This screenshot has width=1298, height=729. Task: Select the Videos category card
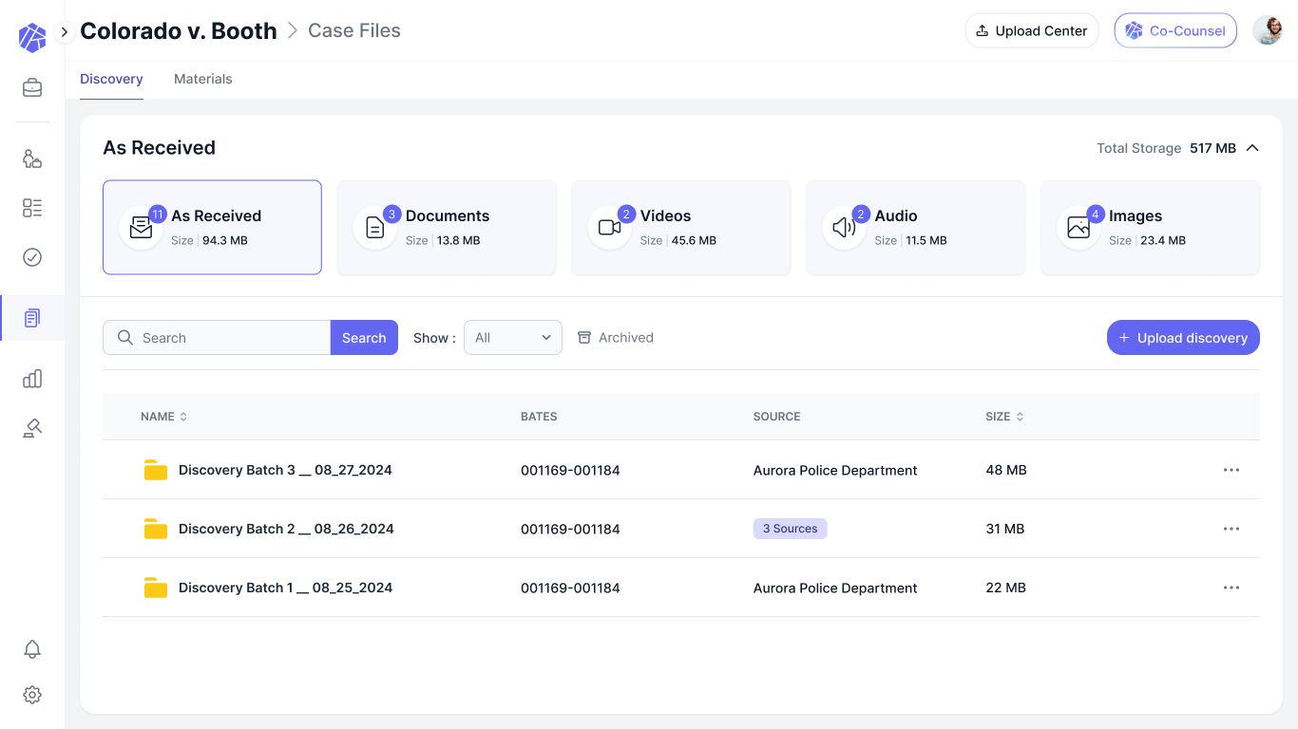click(680, 228)
